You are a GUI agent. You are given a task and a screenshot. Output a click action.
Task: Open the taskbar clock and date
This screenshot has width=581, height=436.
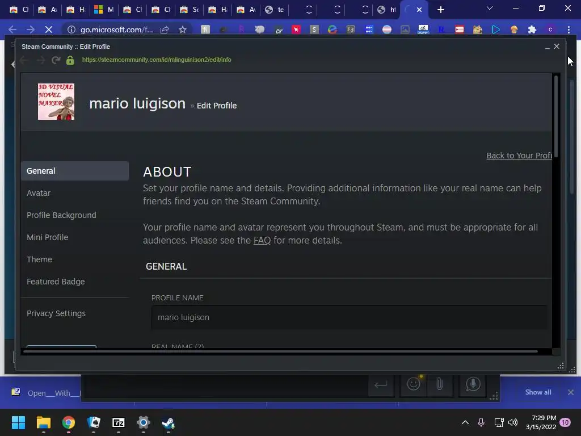point(541,422)
